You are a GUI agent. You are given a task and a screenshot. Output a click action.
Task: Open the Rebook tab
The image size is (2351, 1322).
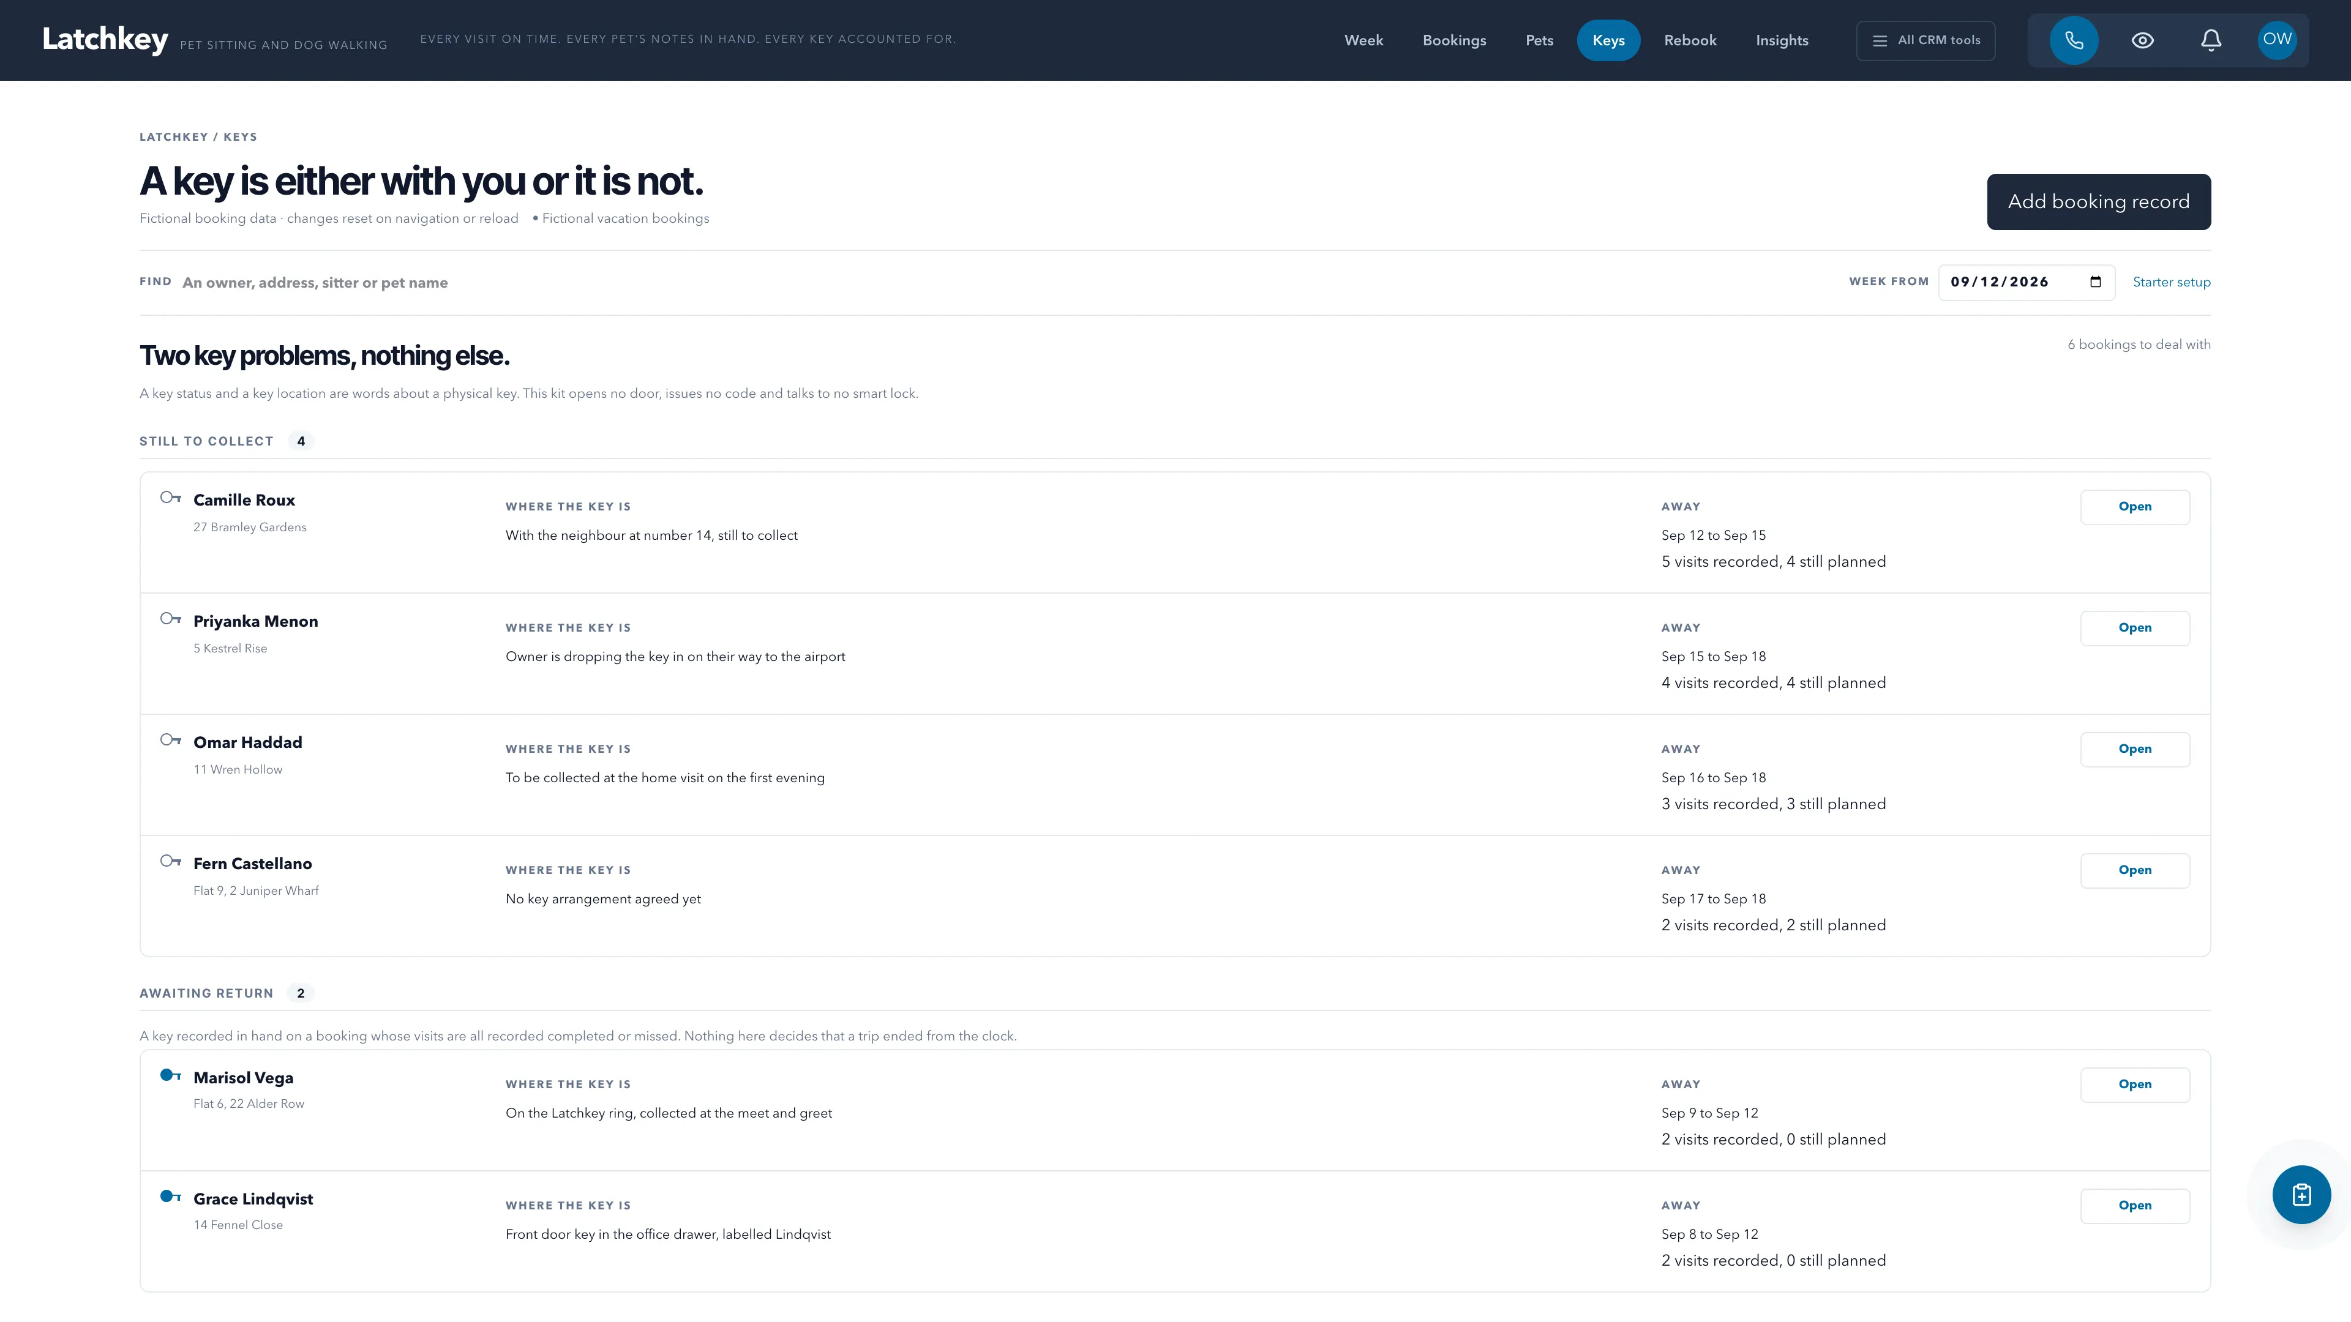point(1689,40)
